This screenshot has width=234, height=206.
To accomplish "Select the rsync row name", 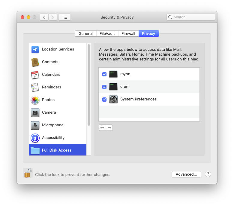I will point(125,74).
